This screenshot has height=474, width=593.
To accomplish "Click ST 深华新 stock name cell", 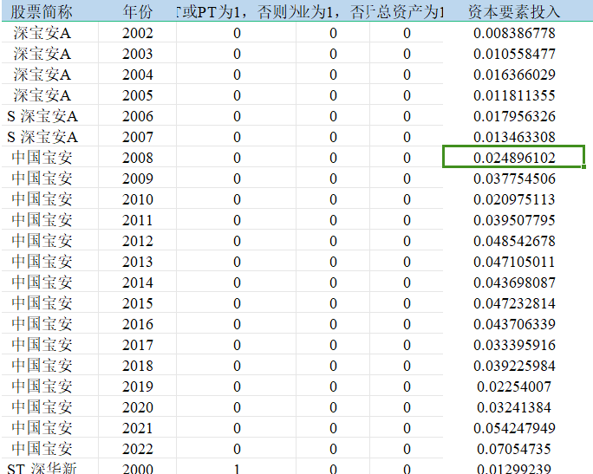I will (x=42, y=469).
